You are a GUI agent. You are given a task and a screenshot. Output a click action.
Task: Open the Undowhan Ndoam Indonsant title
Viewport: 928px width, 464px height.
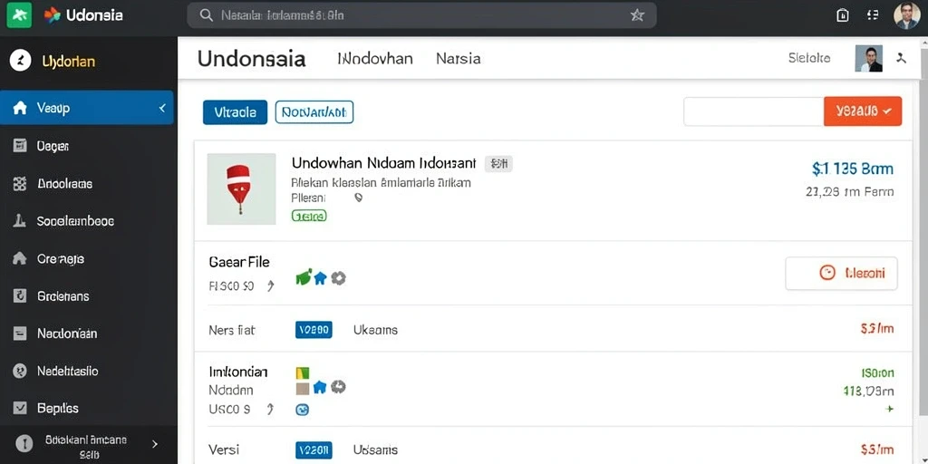[x=383, y=163]
